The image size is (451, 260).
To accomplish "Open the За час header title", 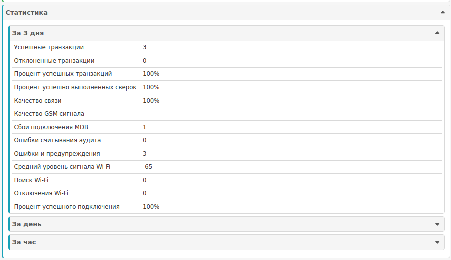I will [24, 242].
